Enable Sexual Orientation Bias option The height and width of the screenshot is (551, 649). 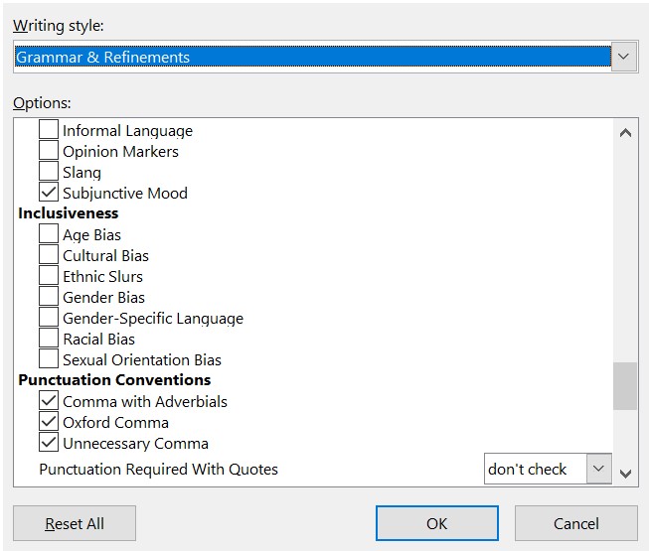(x=49, y=359)
